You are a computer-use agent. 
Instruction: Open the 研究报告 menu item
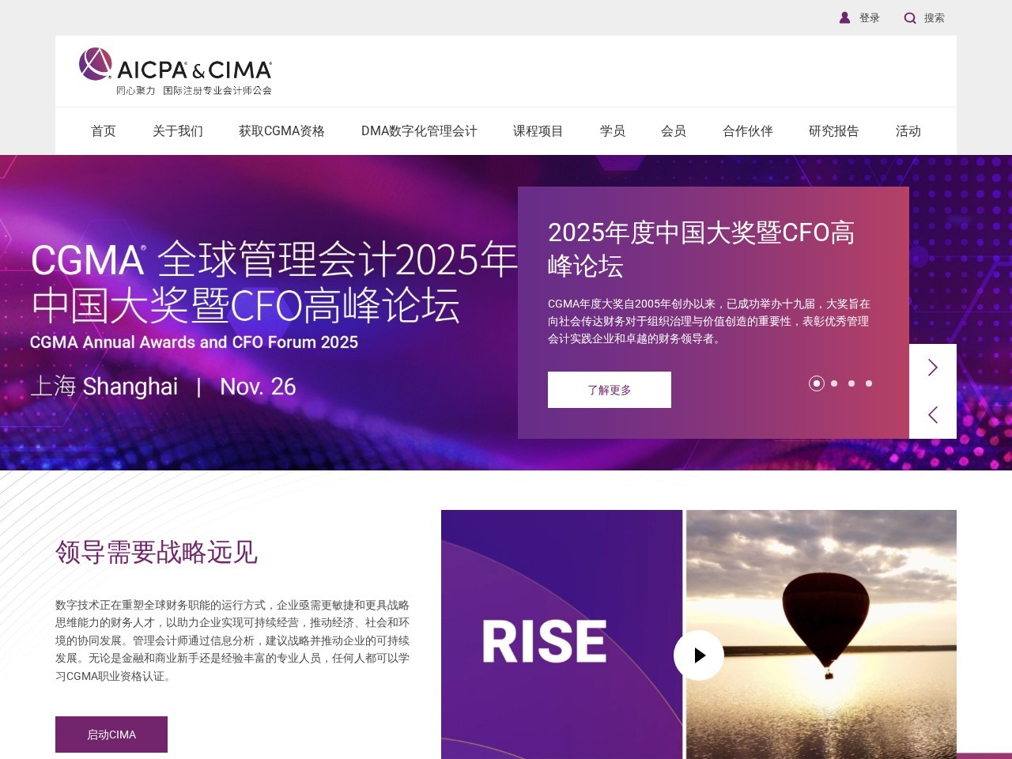[x=834, y=131]
